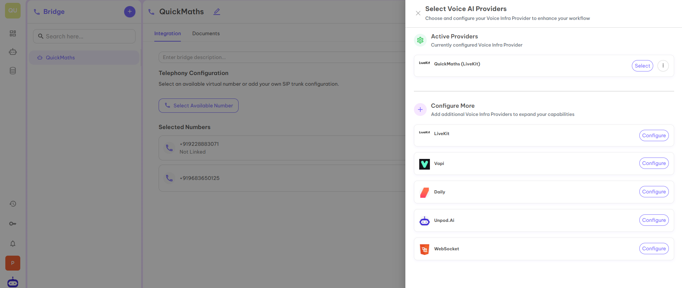
Task: Click the phone icon beside +919228883071
Action: click(169, 148)
